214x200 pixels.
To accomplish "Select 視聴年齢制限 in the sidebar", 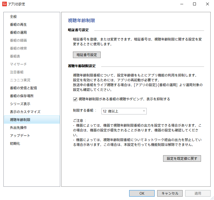I will click(x=20, y=120).
